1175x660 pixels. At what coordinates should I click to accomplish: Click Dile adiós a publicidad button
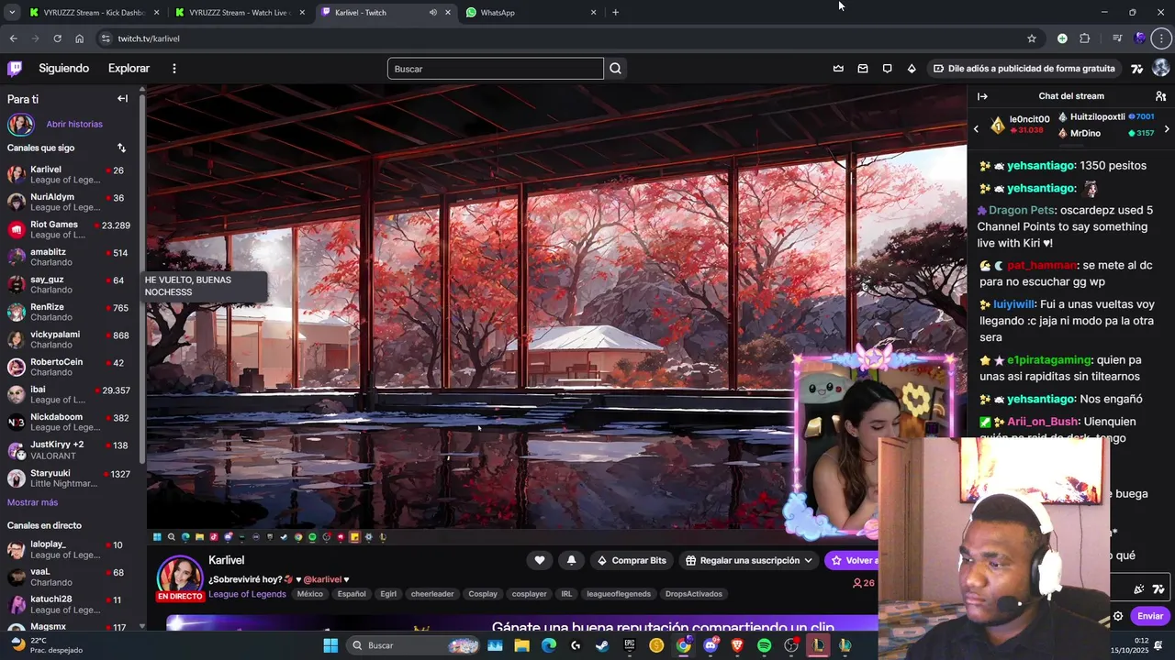1024,69
